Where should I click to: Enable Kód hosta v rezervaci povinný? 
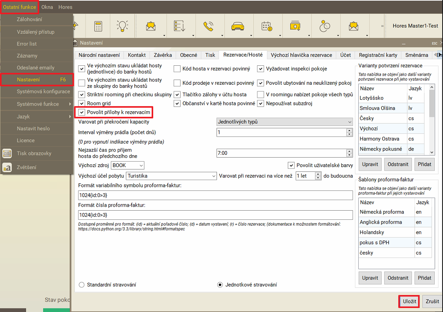tap(177, 69)
